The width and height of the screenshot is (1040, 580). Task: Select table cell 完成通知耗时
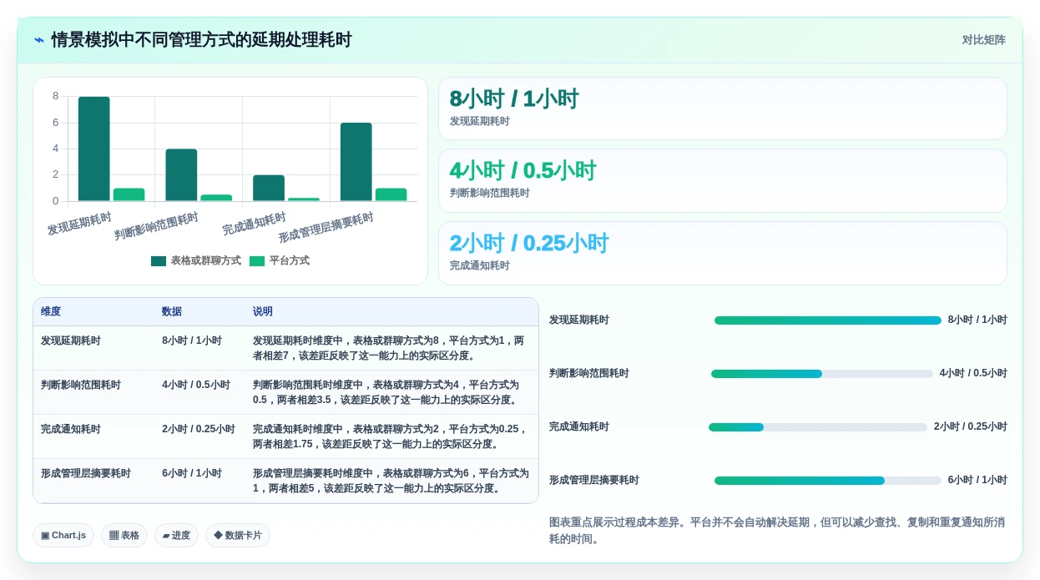pos(71,429)
